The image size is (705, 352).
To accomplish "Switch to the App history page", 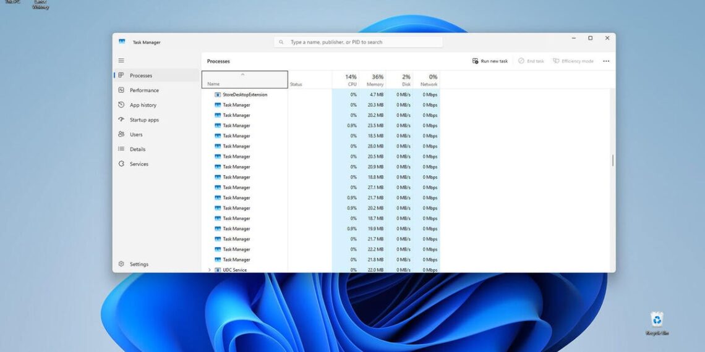I will tap(156, 105).
